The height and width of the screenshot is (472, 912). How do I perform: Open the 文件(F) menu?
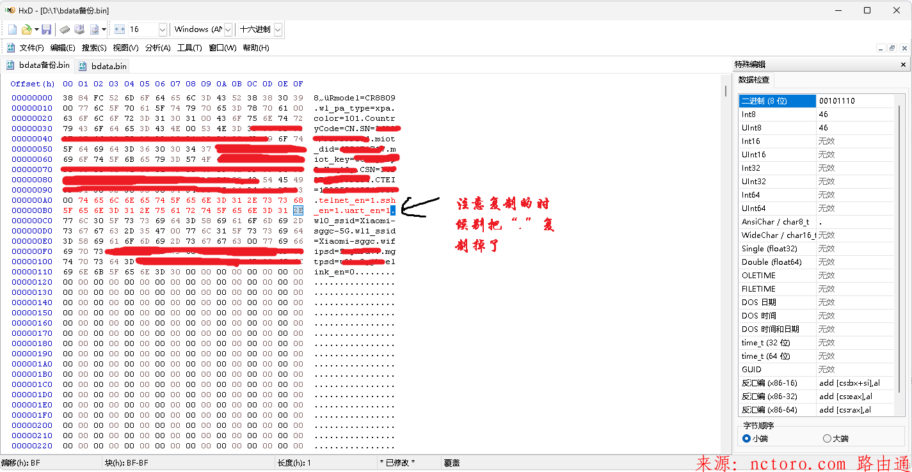coord(31,48)
